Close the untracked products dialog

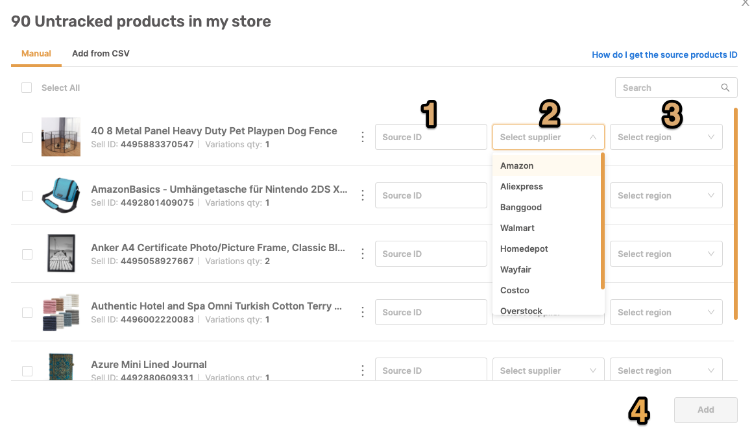(746, 3)
